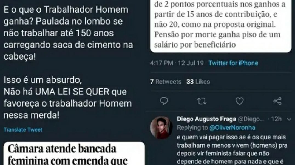This screenshot has height=165, width=295.
Task: Tap the share icon under tweet
Action: coord(277,101)
